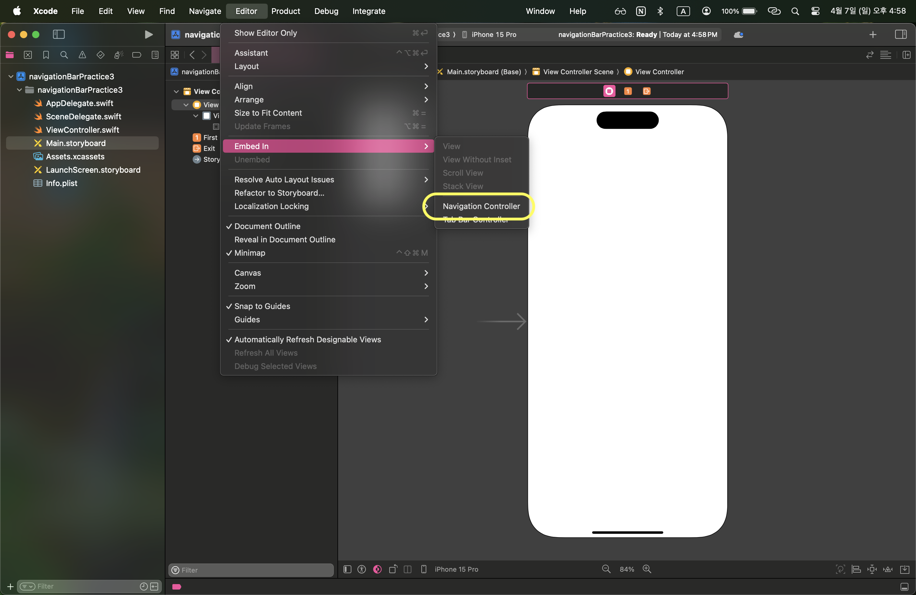Uncheck Automatically Refresh Designable Views
The image size is (916, 595).
[307, 339]
